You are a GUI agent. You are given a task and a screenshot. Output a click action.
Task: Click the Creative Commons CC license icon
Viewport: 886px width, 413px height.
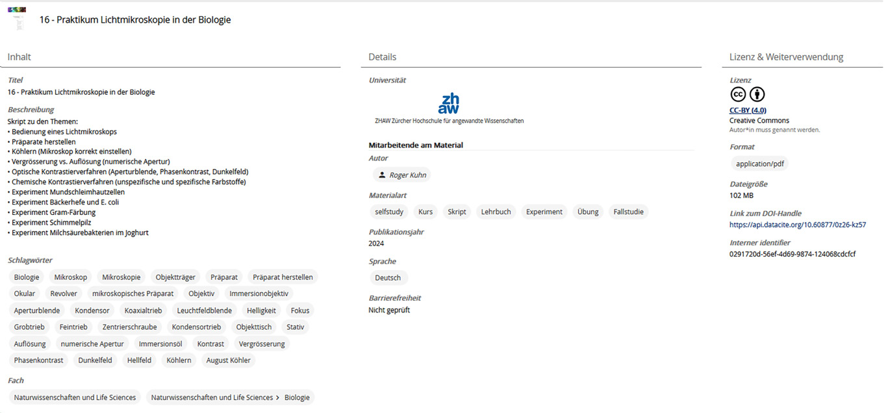click(738, 95)
